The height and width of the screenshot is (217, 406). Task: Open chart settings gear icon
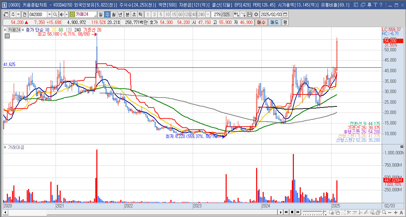(x=256, y=14)
